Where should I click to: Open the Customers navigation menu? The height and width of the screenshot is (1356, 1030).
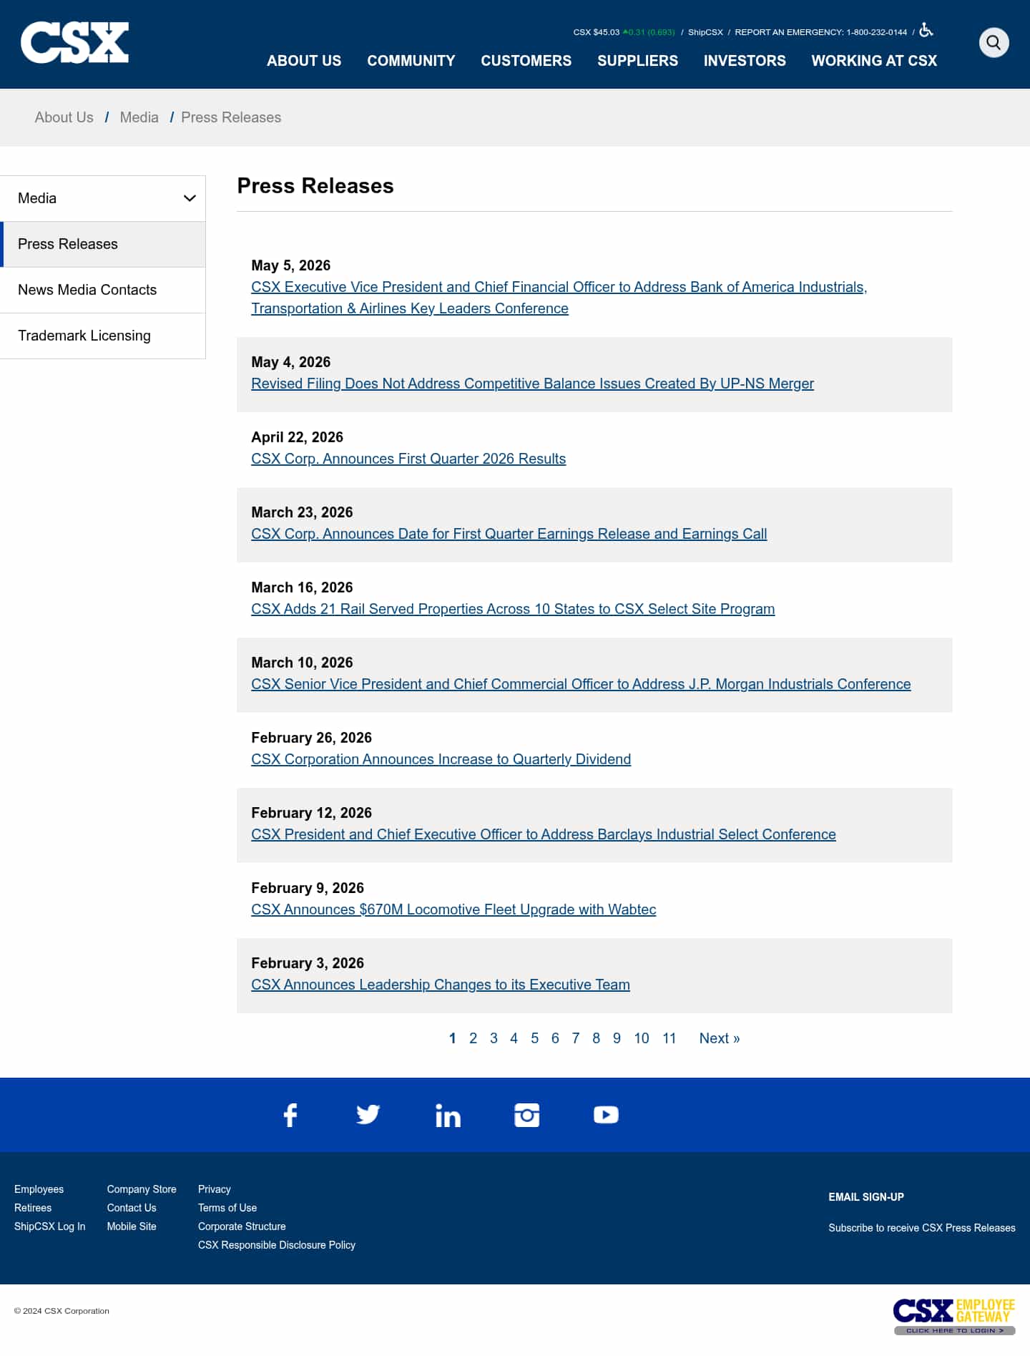click(526, 61)
